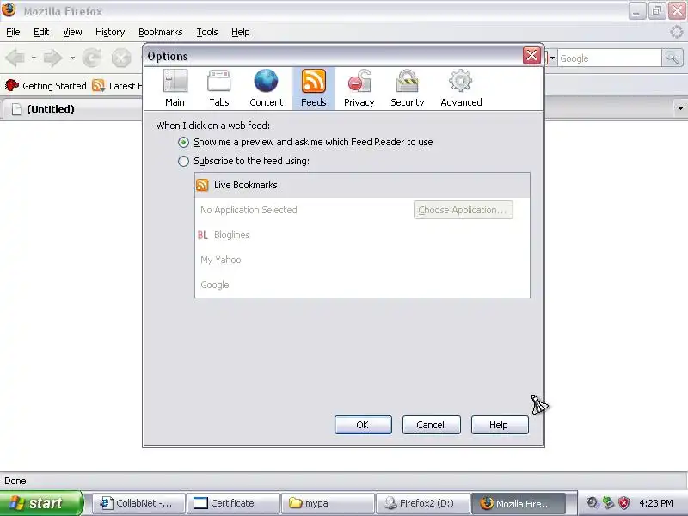The height and width of the screenshot is (516, 688).
Task: Click OK in Options dialog
Action: click(x=363, y=425)
